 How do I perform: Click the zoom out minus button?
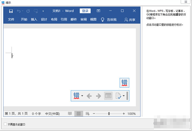point(94,114)
